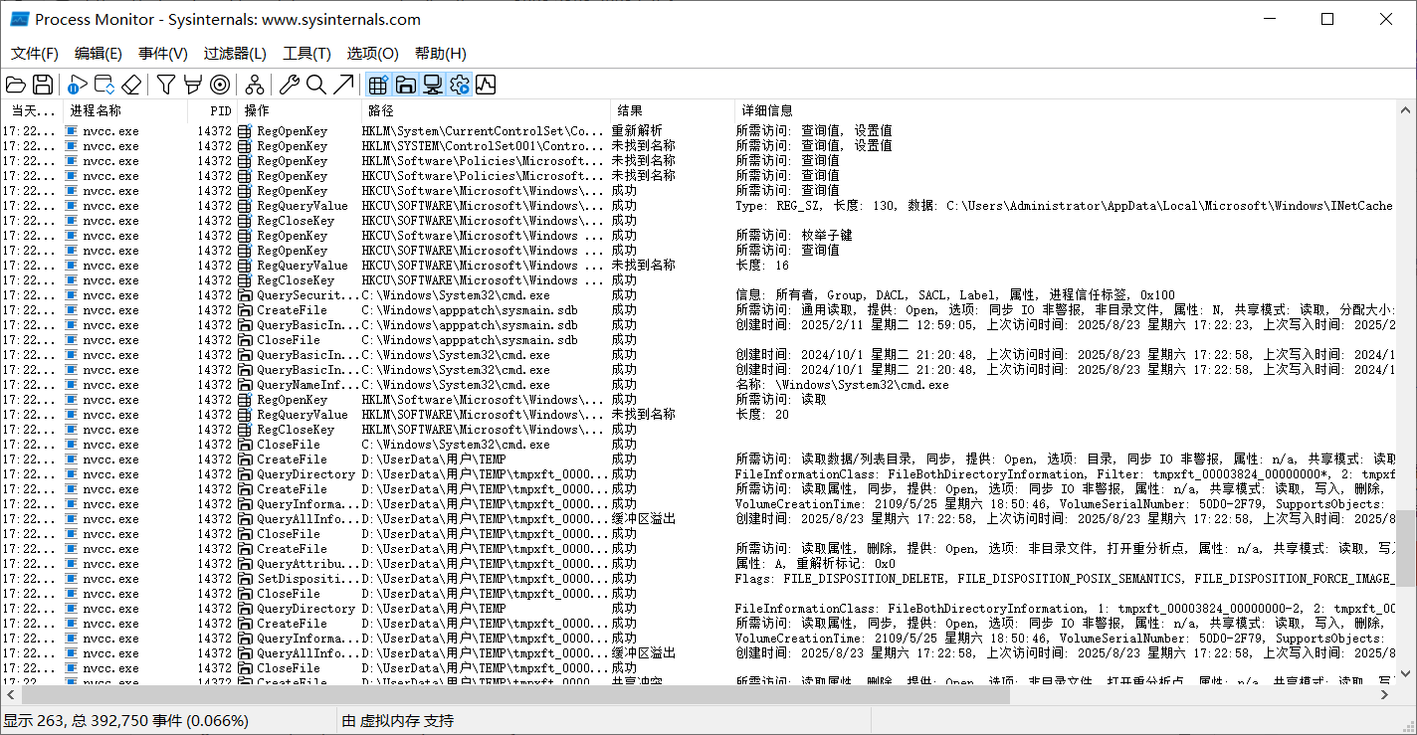This screenshot has height=735, width=1417.
Task: Click the vertical scrollbar thumb
Action: [x=1406, y=548]
